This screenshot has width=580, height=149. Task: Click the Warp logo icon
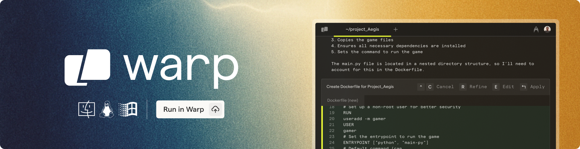87,67
